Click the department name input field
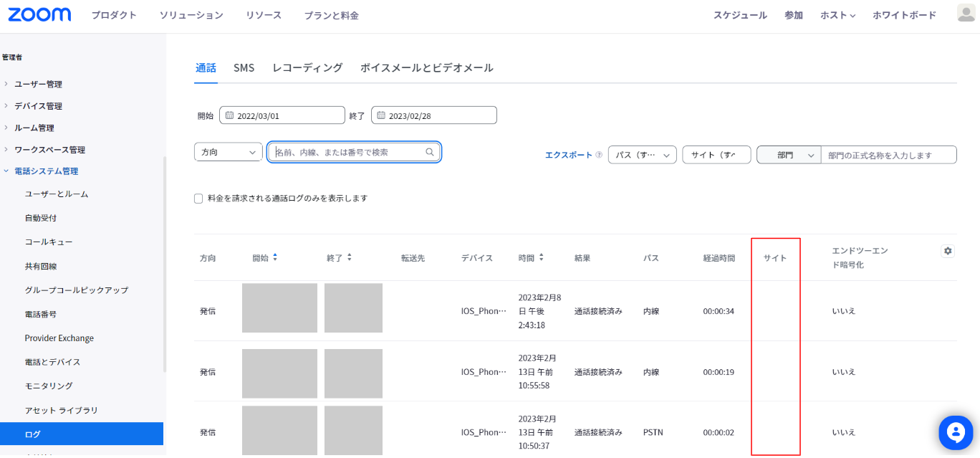The width and height of the screenshot is (980, 458). [x=888, y=155]
